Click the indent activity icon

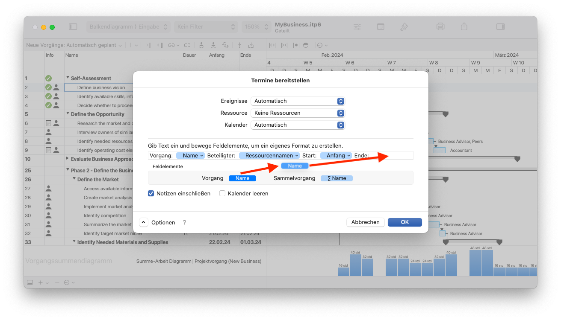[148, 45]
